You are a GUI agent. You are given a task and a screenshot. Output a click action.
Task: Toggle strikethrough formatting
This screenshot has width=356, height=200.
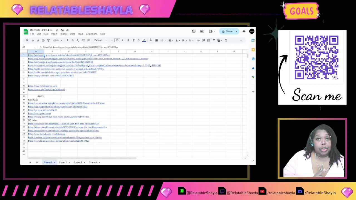139,40
